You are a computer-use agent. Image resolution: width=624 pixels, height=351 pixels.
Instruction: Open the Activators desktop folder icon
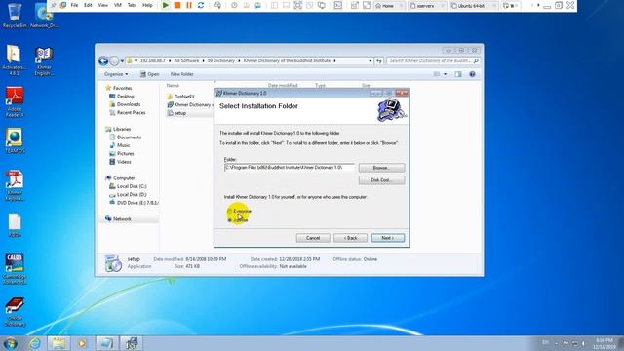(x=14, y=59)
